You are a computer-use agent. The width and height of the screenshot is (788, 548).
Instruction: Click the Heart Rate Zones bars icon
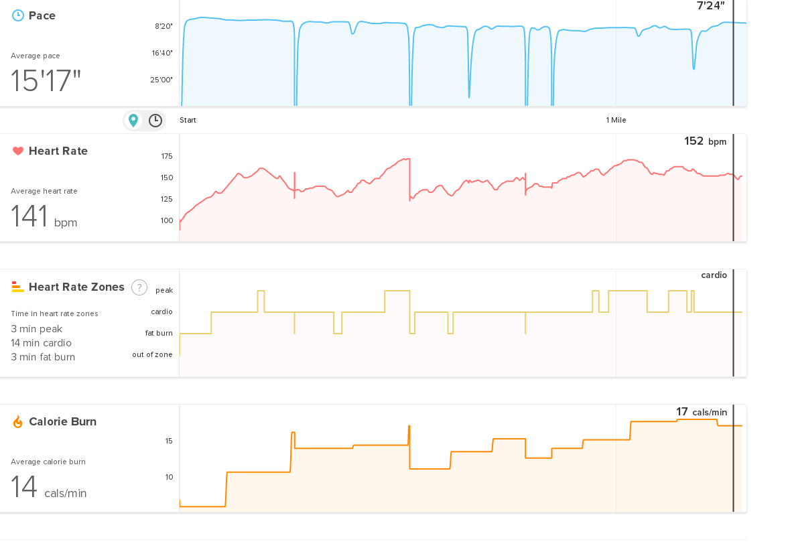coord(17,287)
